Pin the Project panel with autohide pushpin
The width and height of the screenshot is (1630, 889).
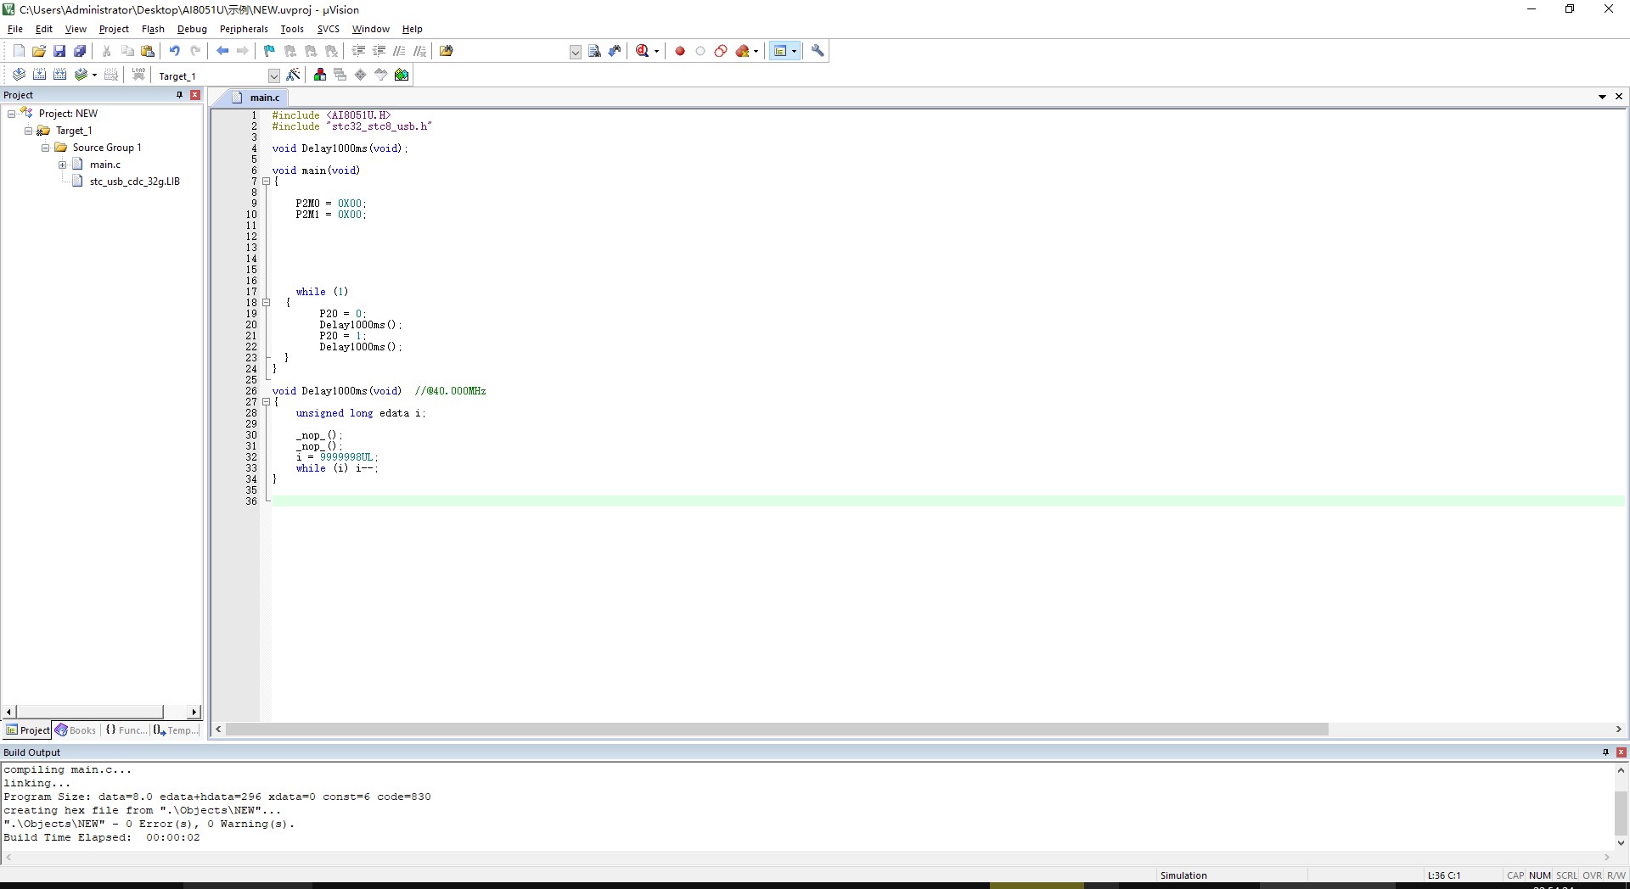point(179,95)
